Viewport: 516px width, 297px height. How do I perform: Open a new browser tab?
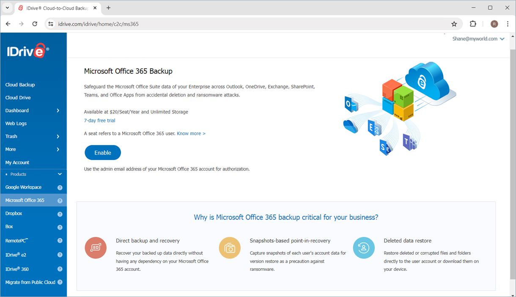[109, 8]
